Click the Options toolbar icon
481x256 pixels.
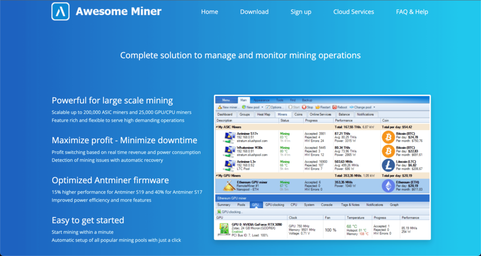(x=268, y=107)
